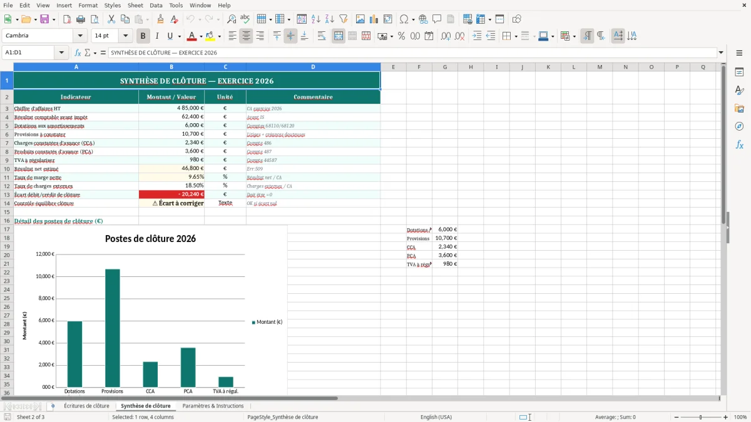Format as Percent icon
751x422 pixels.
click(x=401, y=36)
